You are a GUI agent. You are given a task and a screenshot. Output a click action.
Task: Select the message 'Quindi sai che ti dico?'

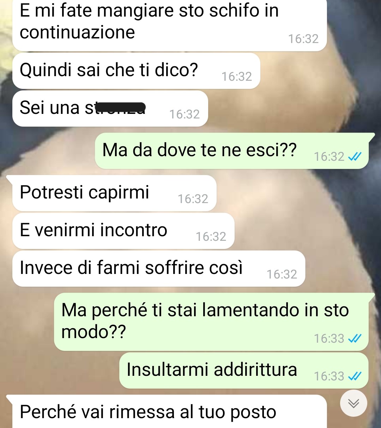[136, 71]
